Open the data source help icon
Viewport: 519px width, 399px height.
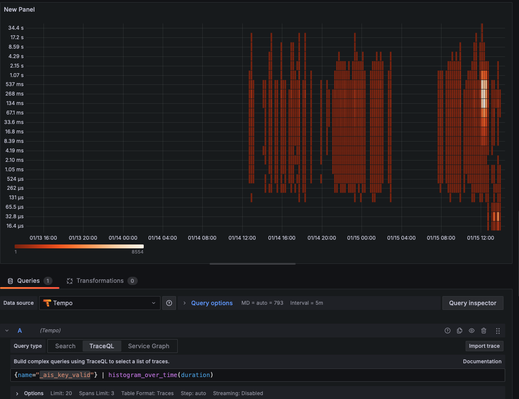click(169, 303)
